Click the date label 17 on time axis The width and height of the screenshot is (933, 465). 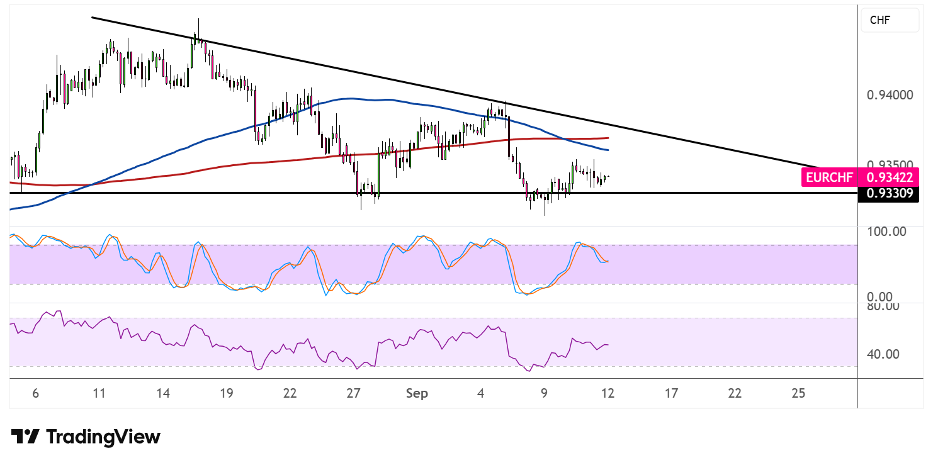tap(671, 394)
